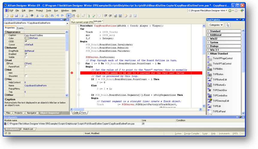
Task: Open the Project menu
Action: pyautogui.click(x=39, y=10)
